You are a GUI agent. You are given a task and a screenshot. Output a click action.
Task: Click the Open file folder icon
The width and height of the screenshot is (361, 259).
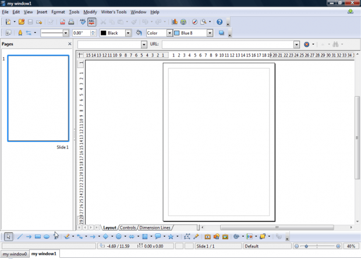(22, 22)
